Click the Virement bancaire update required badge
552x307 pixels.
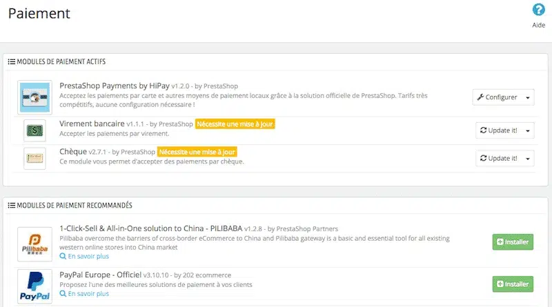point(235,124)
